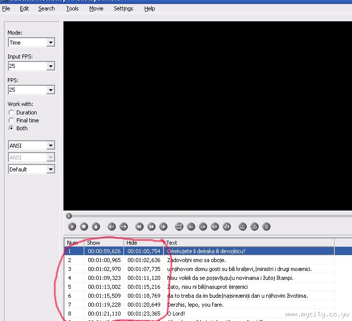Click hide time 00:01:20,649
The height and width of the screenshot is (321, 352).
coord(144,305)
